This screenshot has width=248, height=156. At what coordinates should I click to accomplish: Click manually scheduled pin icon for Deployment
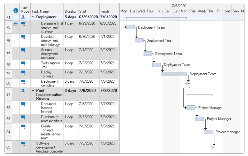(23, 17)
